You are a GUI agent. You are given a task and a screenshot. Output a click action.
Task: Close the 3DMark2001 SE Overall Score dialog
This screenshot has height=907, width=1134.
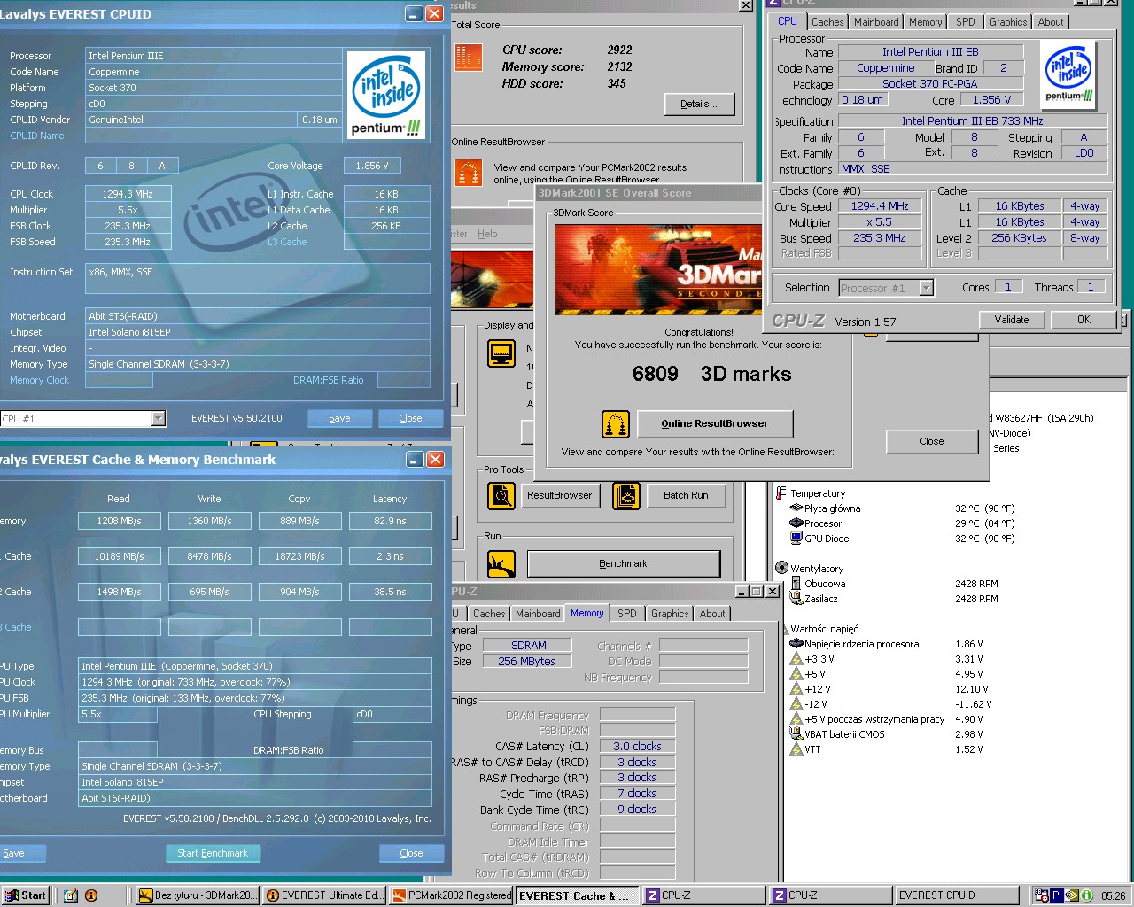click(931, 442)
